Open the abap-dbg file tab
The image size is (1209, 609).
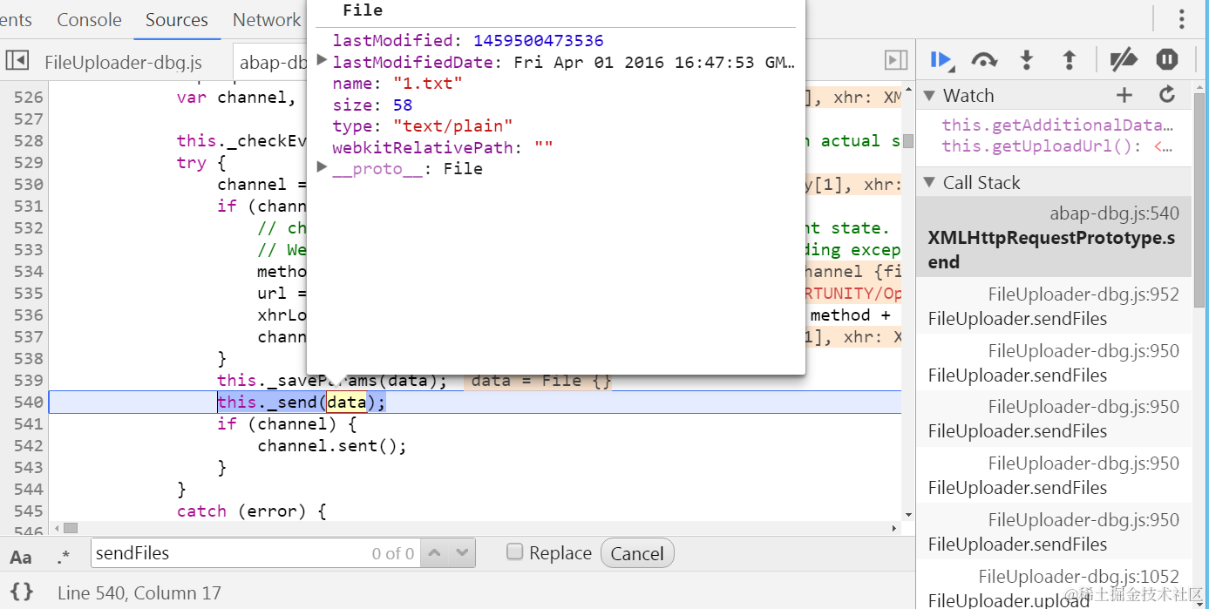272,62
